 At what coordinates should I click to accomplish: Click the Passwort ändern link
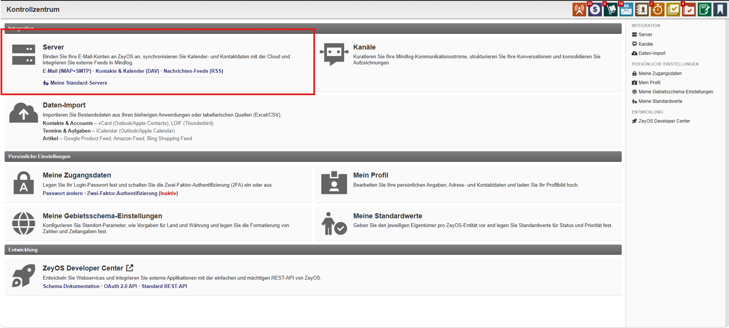click(x=63, y=194)
